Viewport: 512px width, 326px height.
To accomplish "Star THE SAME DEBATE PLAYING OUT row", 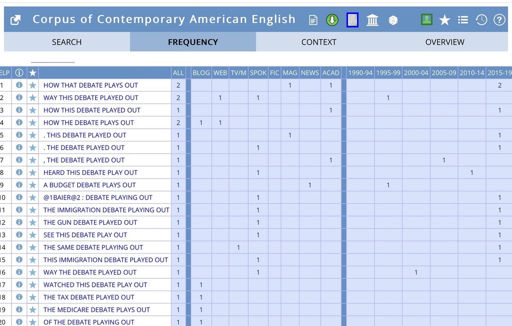I will (32, 247).
